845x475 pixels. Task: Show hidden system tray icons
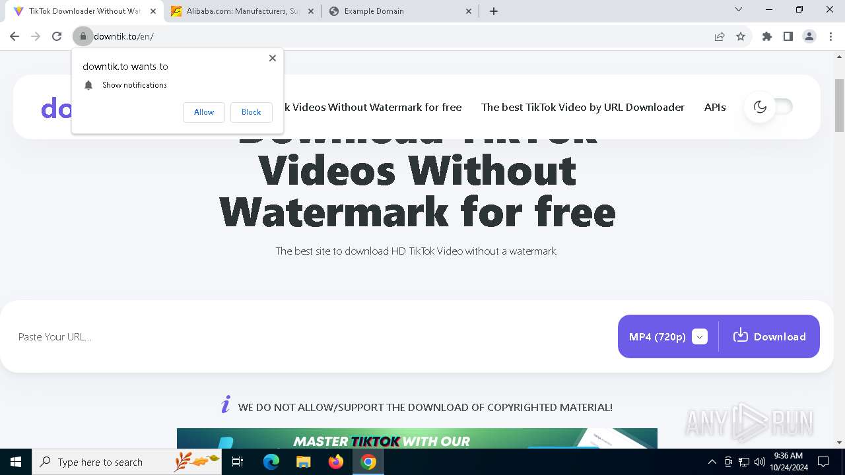click(x=712, y=462)
